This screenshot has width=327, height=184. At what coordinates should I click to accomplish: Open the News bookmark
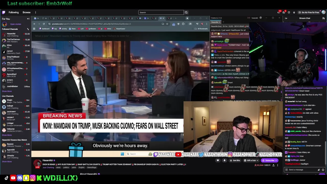(x=73, y=29)
